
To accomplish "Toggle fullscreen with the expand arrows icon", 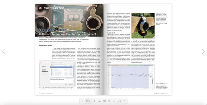I will pyautogui.click(x=120, y=101).
